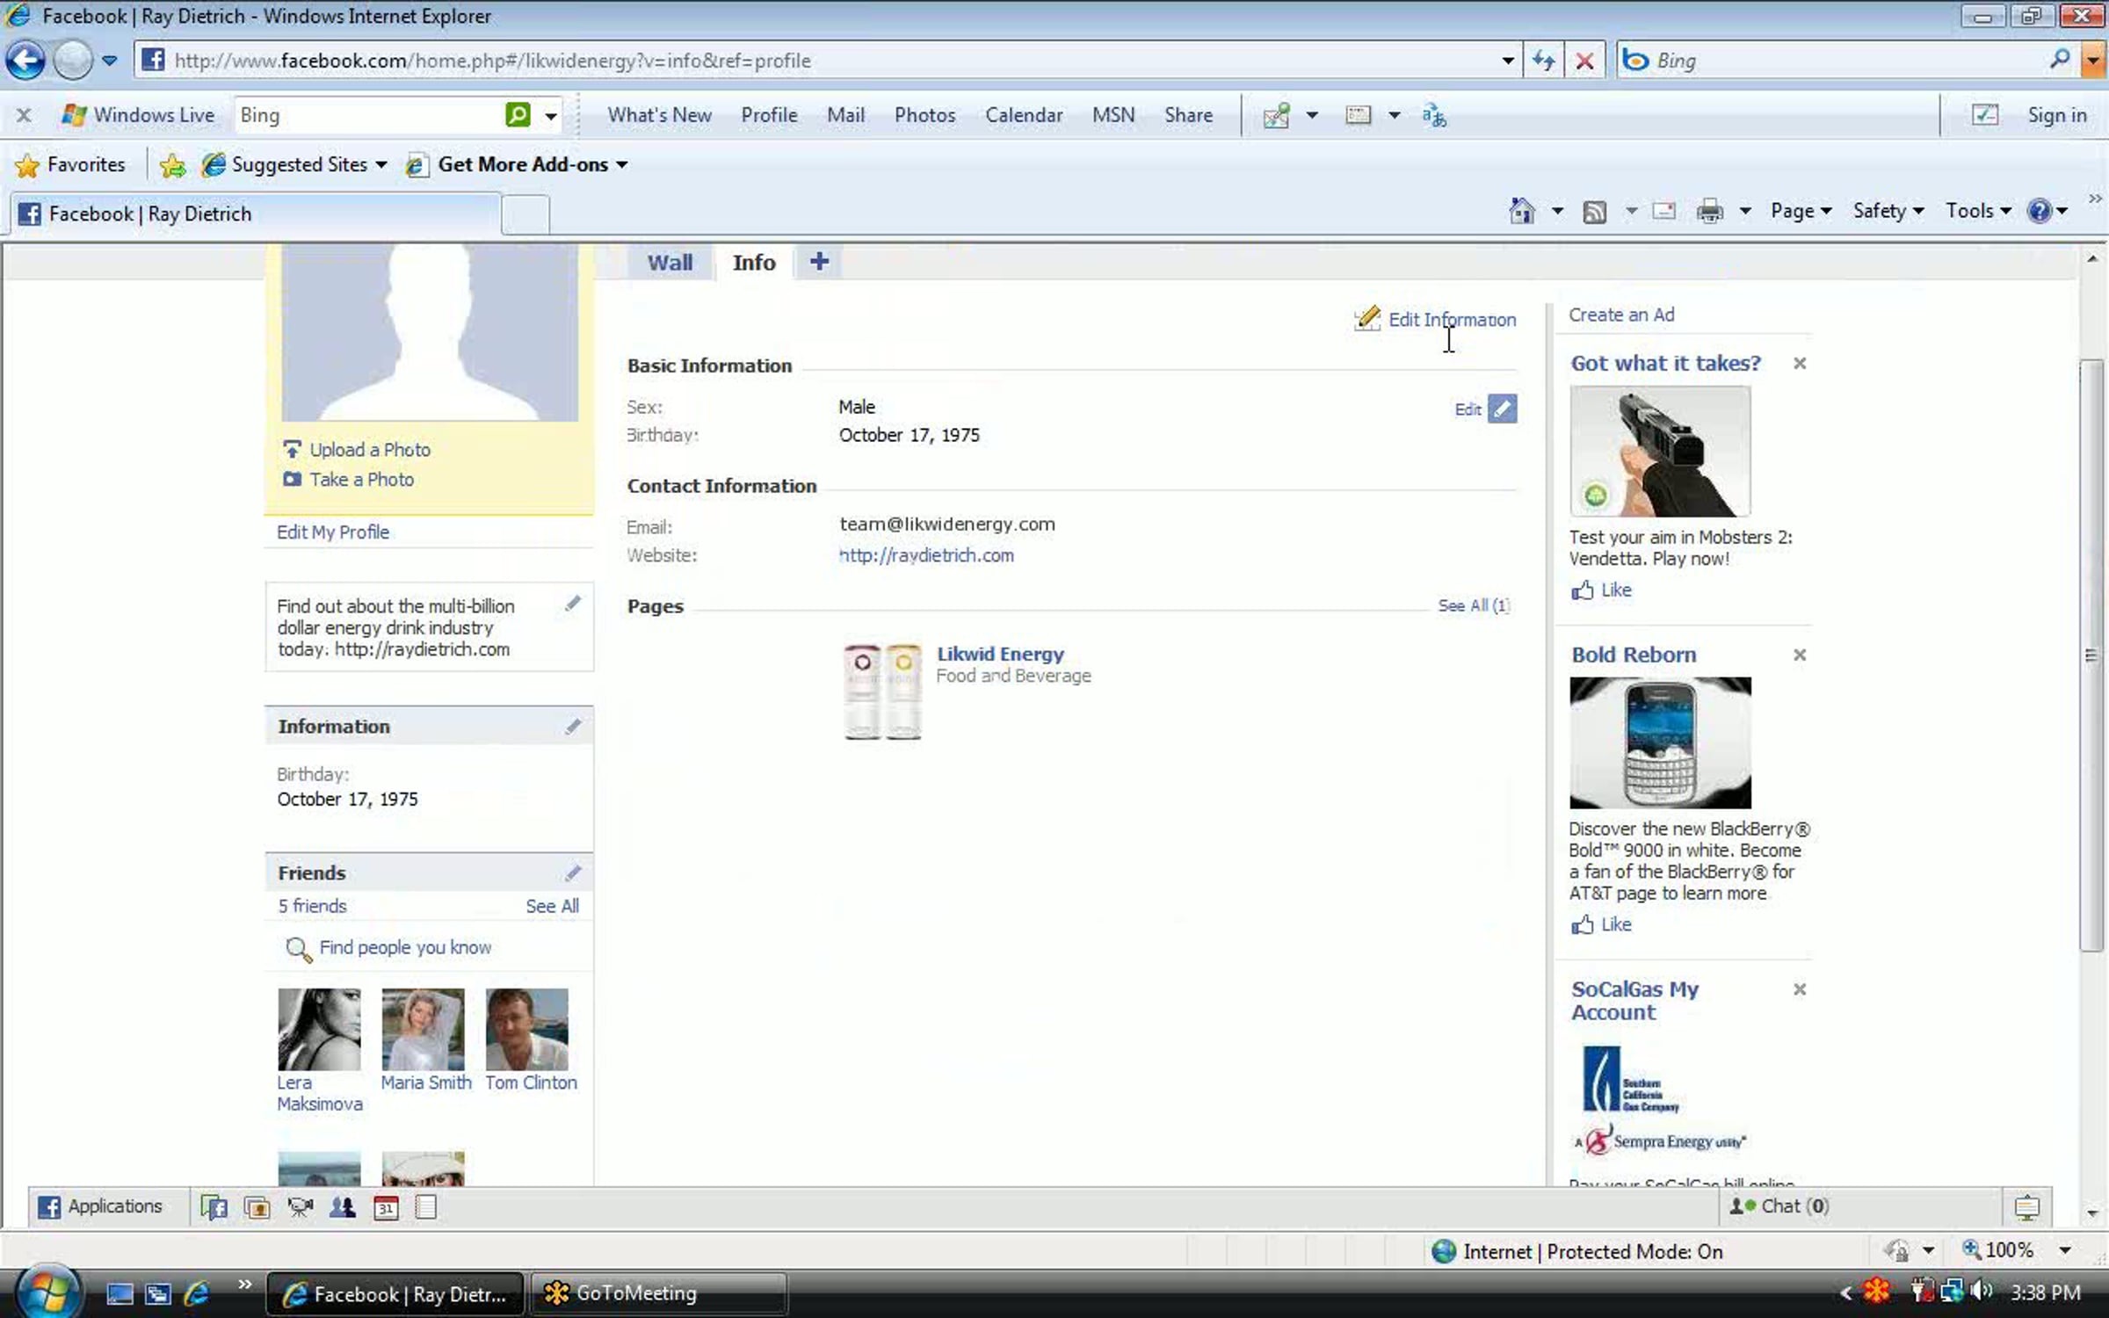Viewport: 2109px width, 1318px height.
Task: Click the pencil icon beside Basic Information Edit
Action: click(x=1503, y=409)
